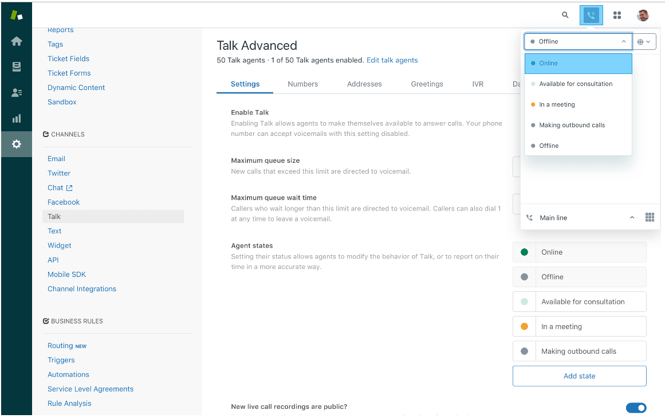
Task: Open Mobile SDK settings
Action: click(66, 274)
